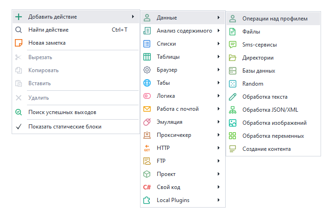
Task: Click the dice icon for Random
Action: [233, 84]
